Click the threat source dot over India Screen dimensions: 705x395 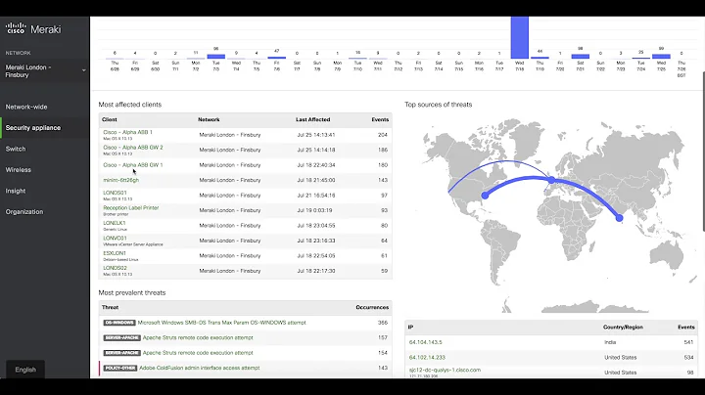click(619, 218)
